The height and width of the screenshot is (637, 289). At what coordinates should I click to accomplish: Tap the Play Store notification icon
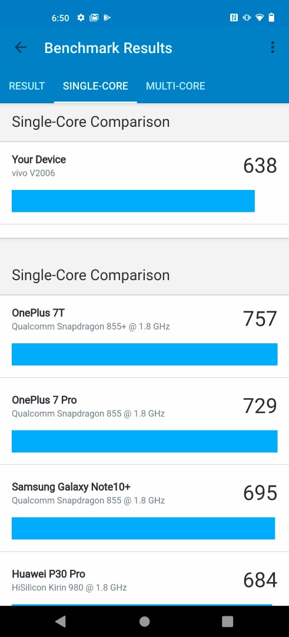[107, 18]
